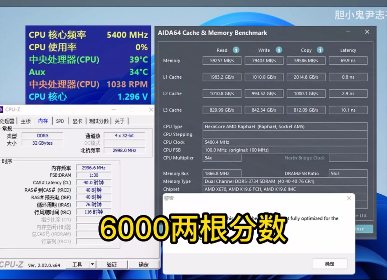
Task: Click the CPU Clock value 5400.4 MHz
Action: [x=285, y=142]
